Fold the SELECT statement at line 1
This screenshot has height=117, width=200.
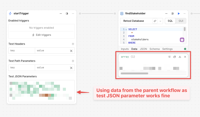coord(126,30)
